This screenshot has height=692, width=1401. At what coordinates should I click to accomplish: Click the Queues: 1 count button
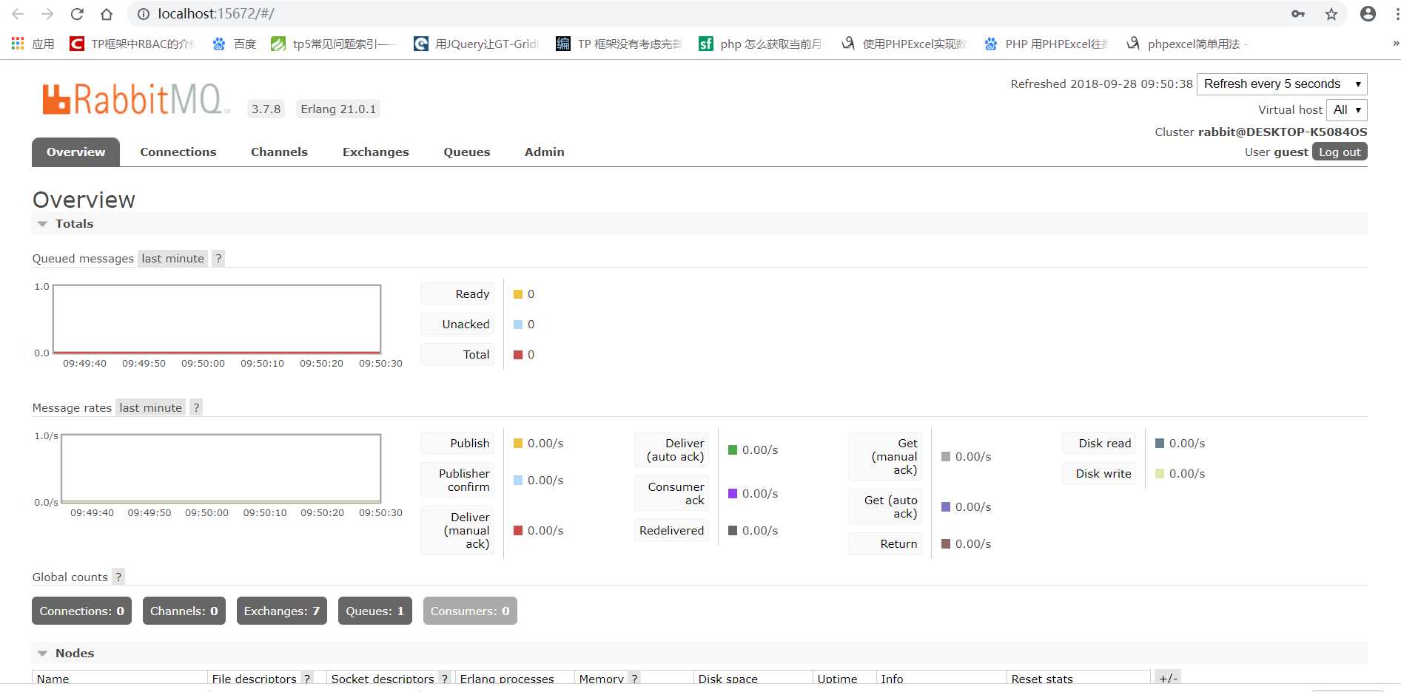(x=374, y=611)
